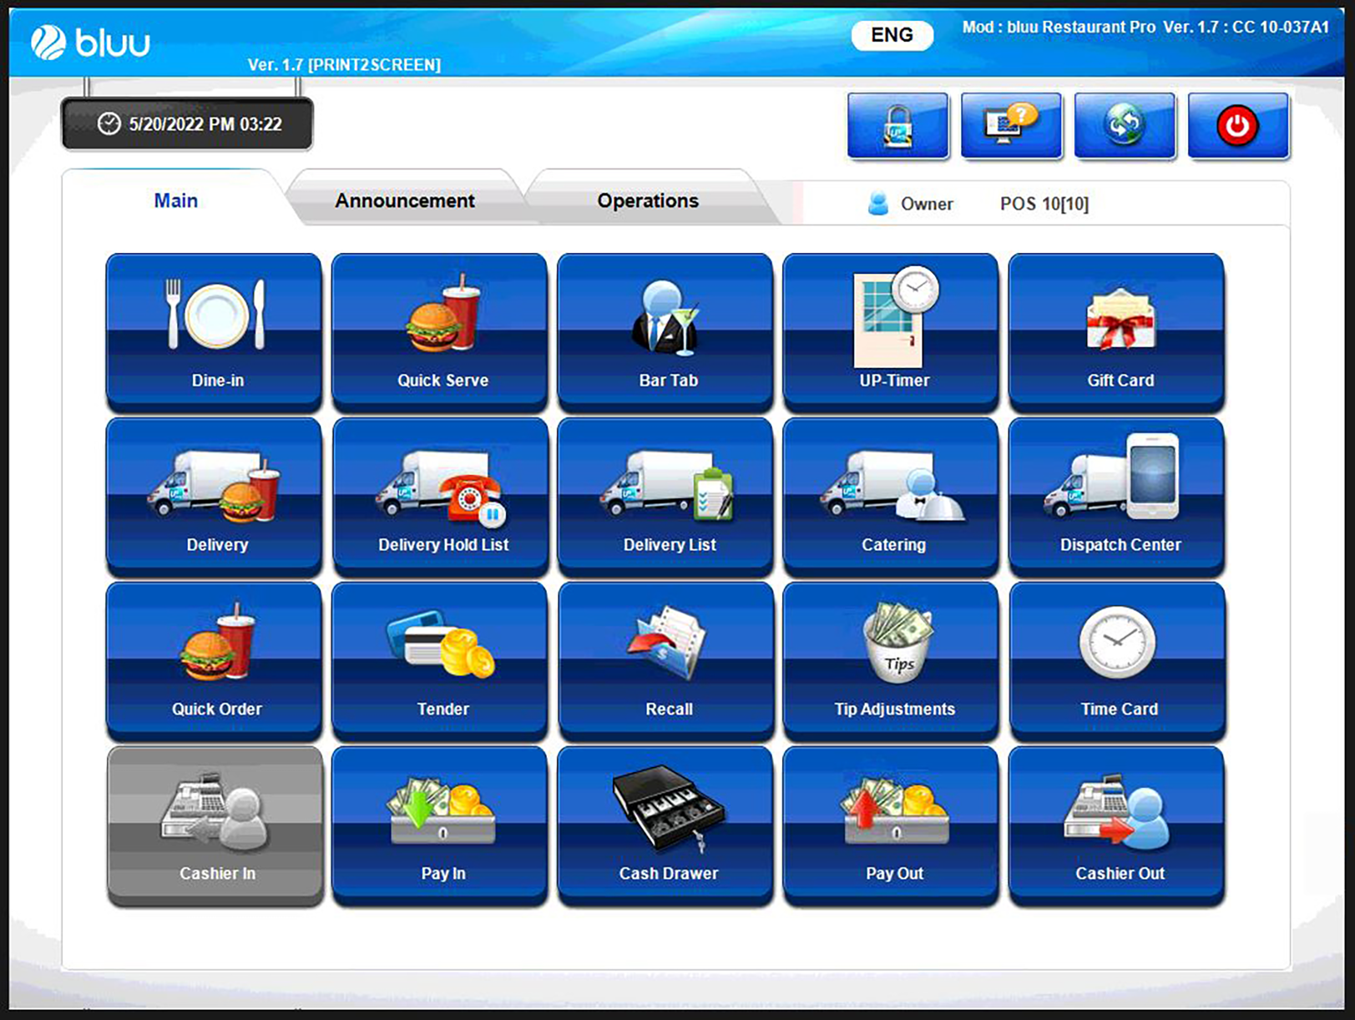
Task: Open Tip Adjustments
Action: tap(891, 660)
